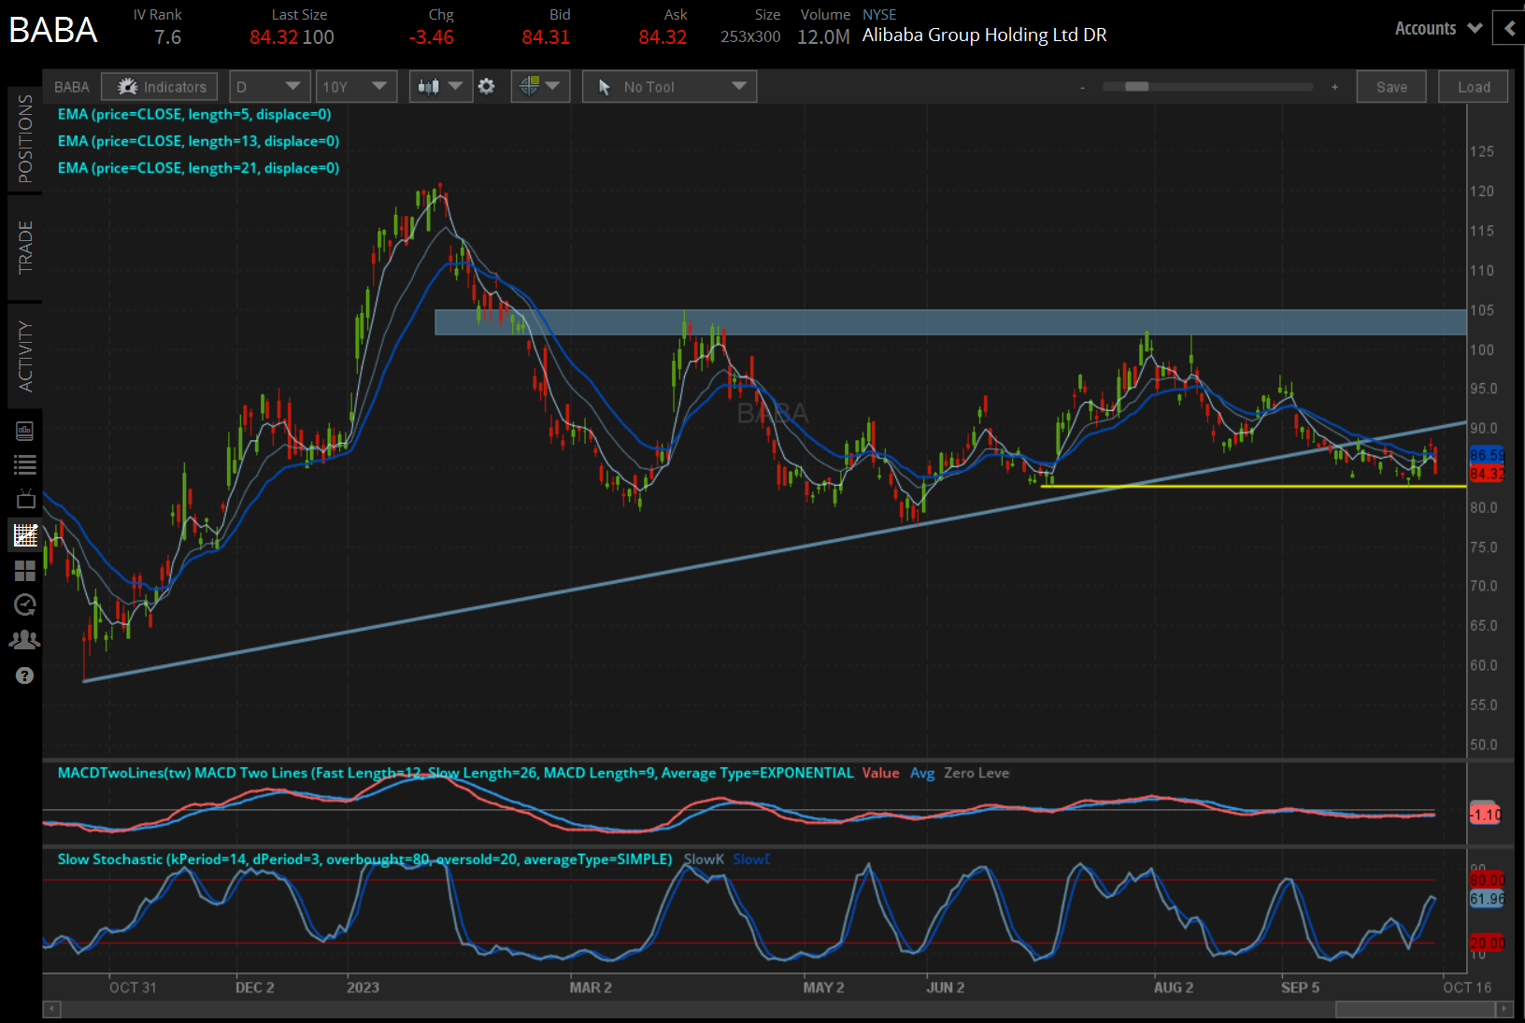Open the watchlist icon in left sidebar

click(x=25, y=464)
